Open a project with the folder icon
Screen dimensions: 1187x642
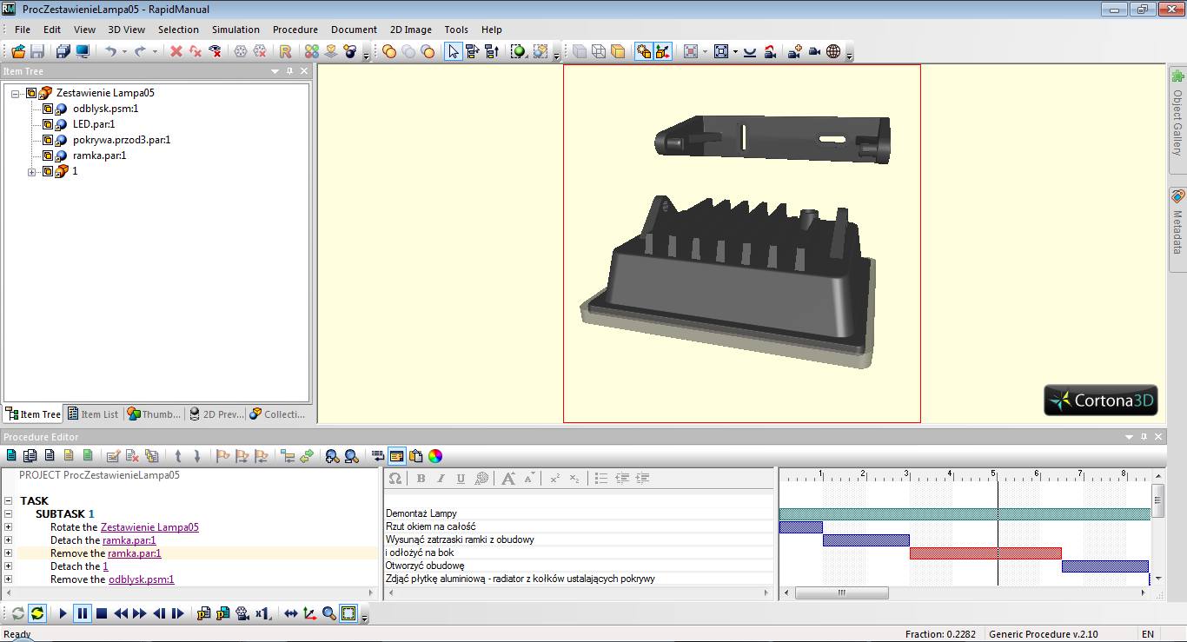pos(17,52)
